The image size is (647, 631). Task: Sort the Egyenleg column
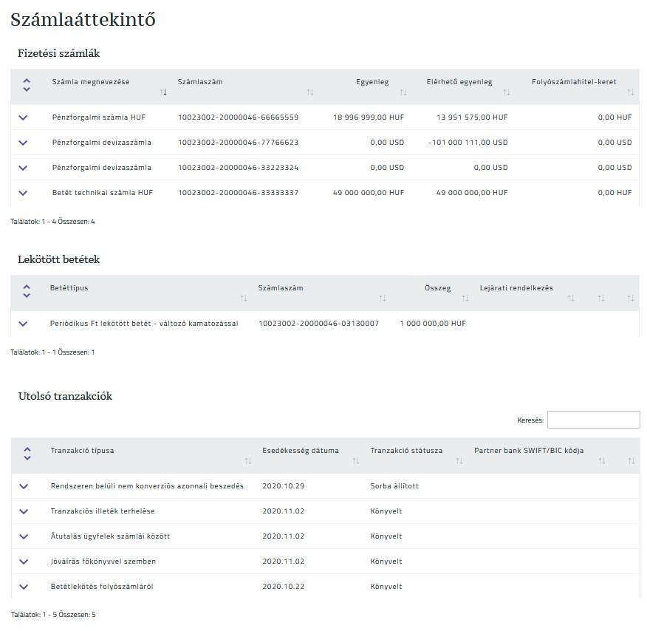(403, 91)
